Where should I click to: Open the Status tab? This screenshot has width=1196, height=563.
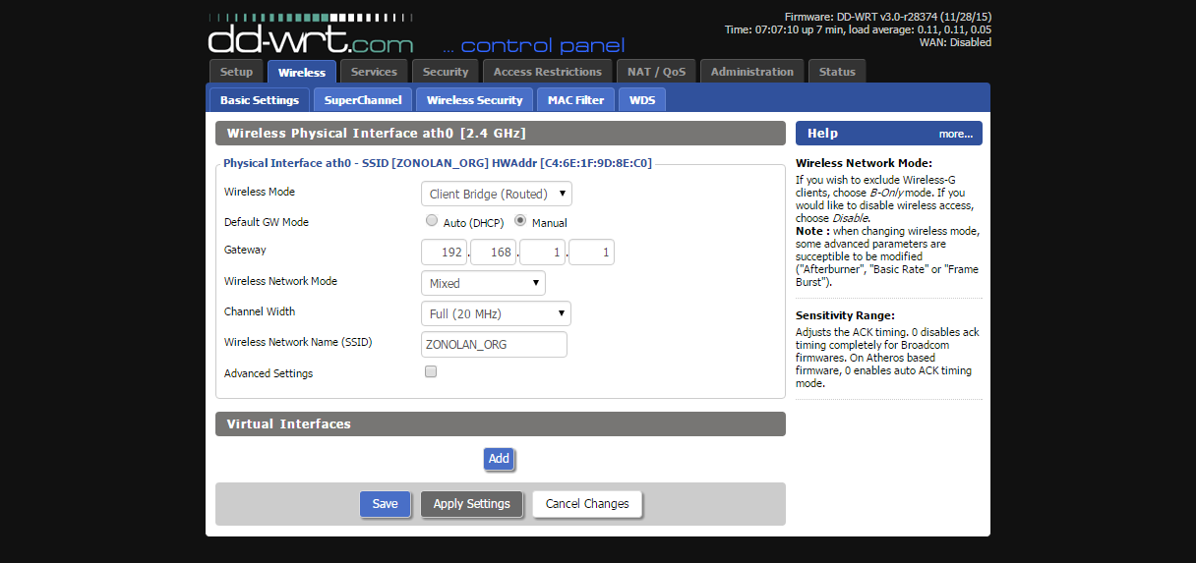click(x=837, y=72)
